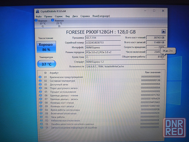
Task: Select the Критическое предупреждение attribute text
Action: [66, 77]
